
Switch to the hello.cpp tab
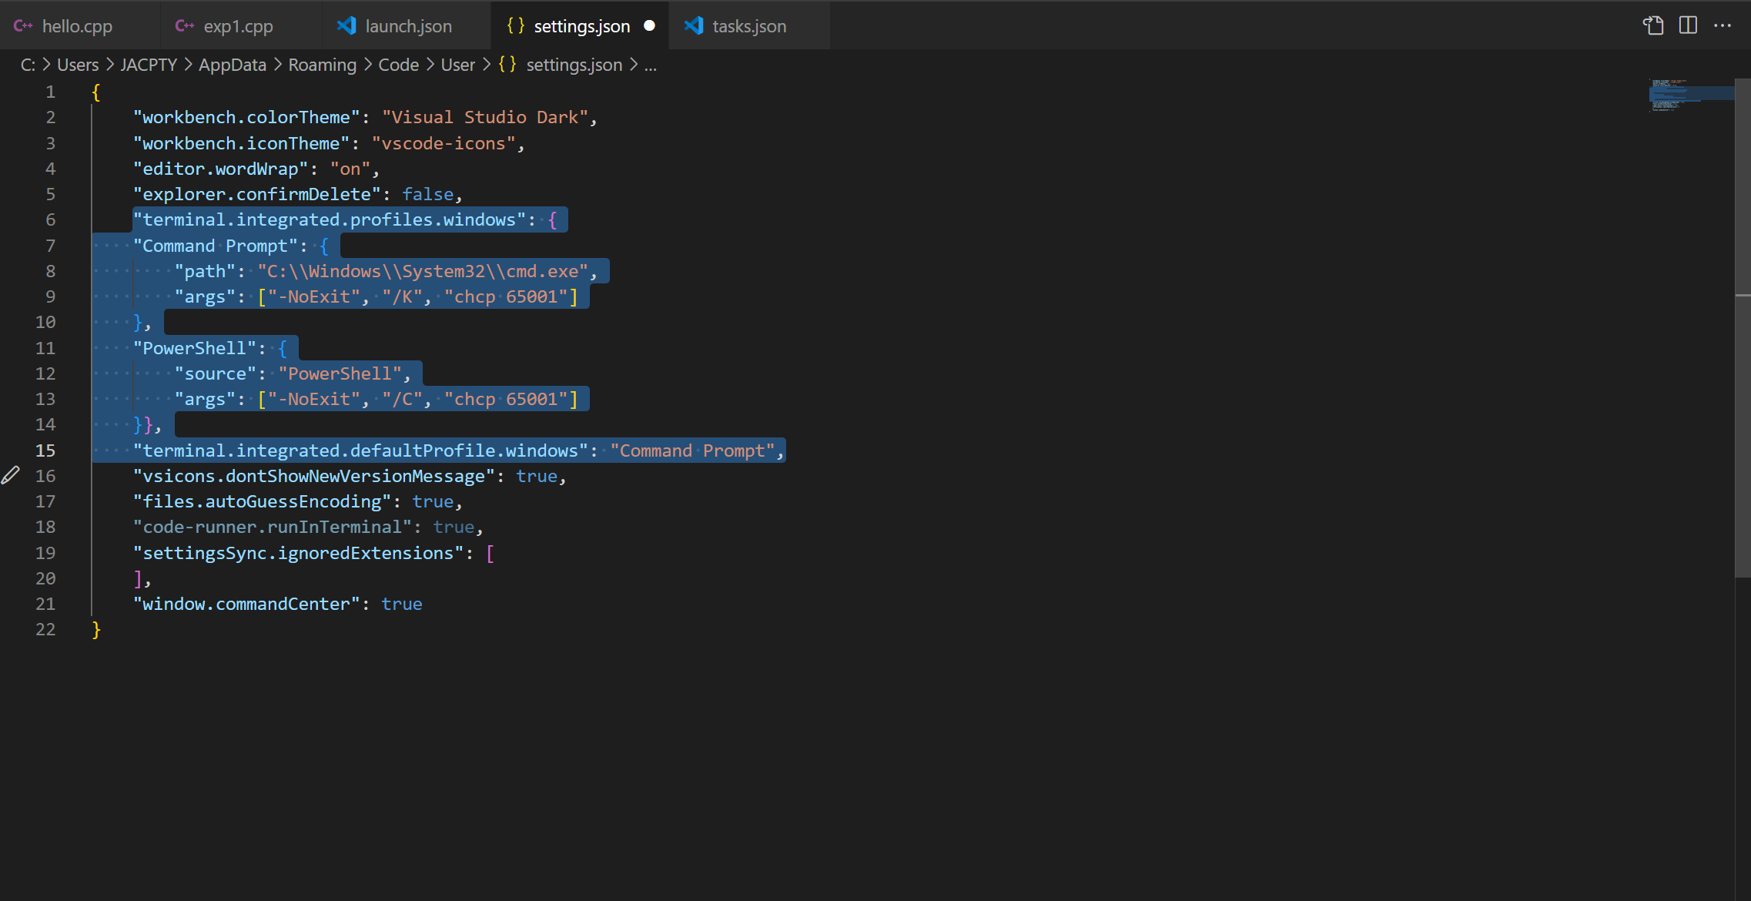(x=80, y=25)
